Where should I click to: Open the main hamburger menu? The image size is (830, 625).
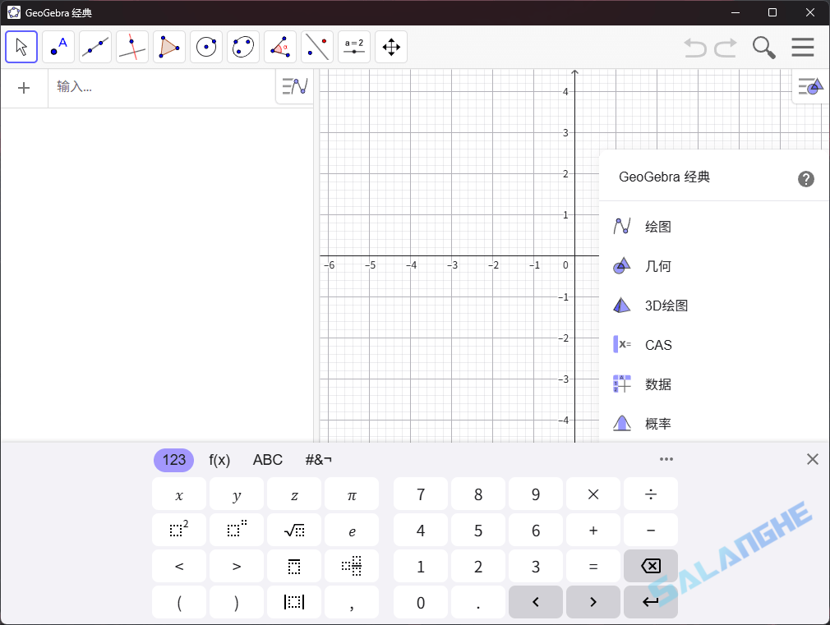click(803, 47)
